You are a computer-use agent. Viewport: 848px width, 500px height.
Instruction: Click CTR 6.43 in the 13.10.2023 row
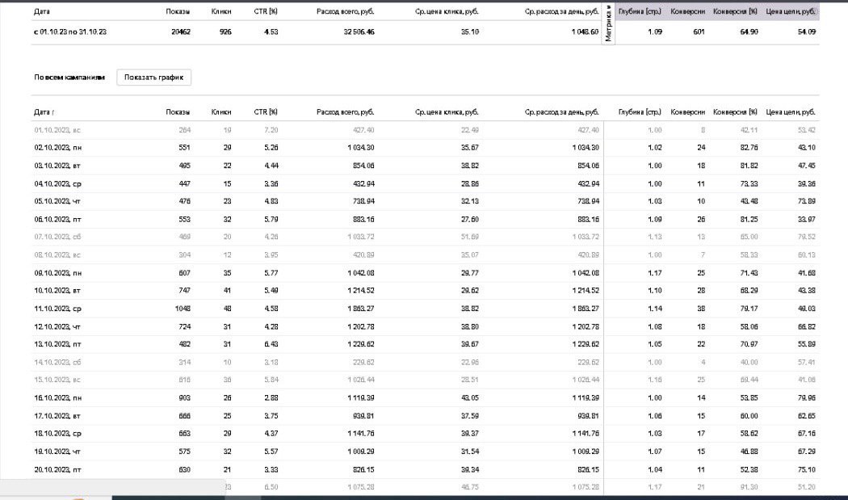coord(271,344)
